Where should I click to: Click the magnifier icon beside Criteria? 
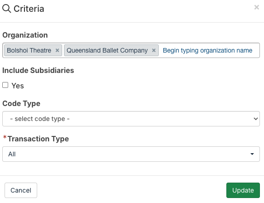(x=6, y=9)
